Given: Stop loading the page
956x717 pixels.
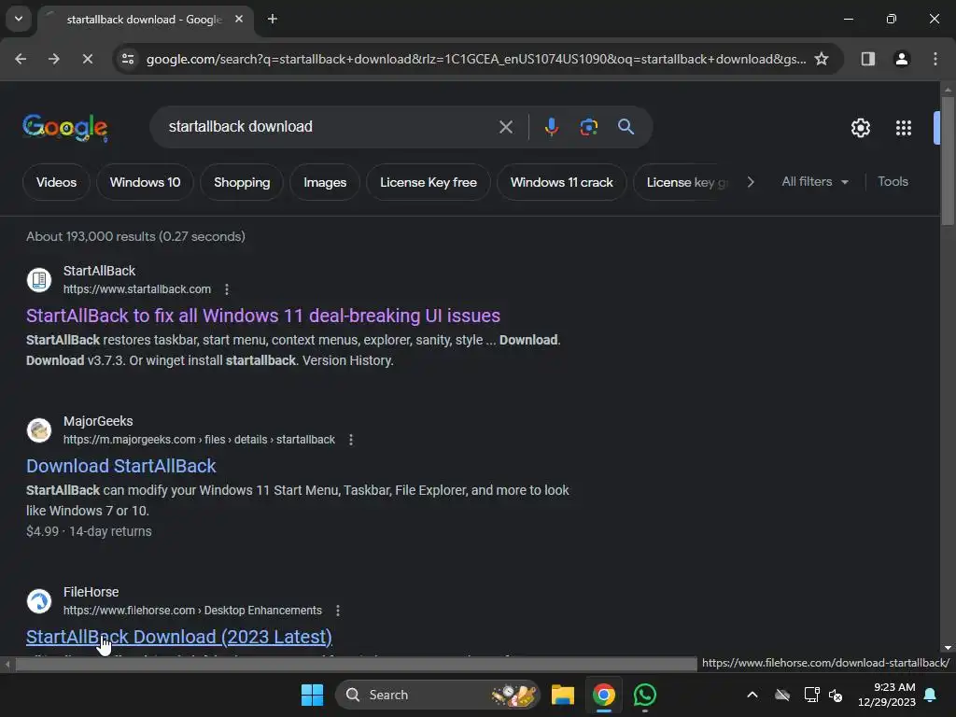Looking at the screenshot, I should pyautogui.click(x=87, y=59).
